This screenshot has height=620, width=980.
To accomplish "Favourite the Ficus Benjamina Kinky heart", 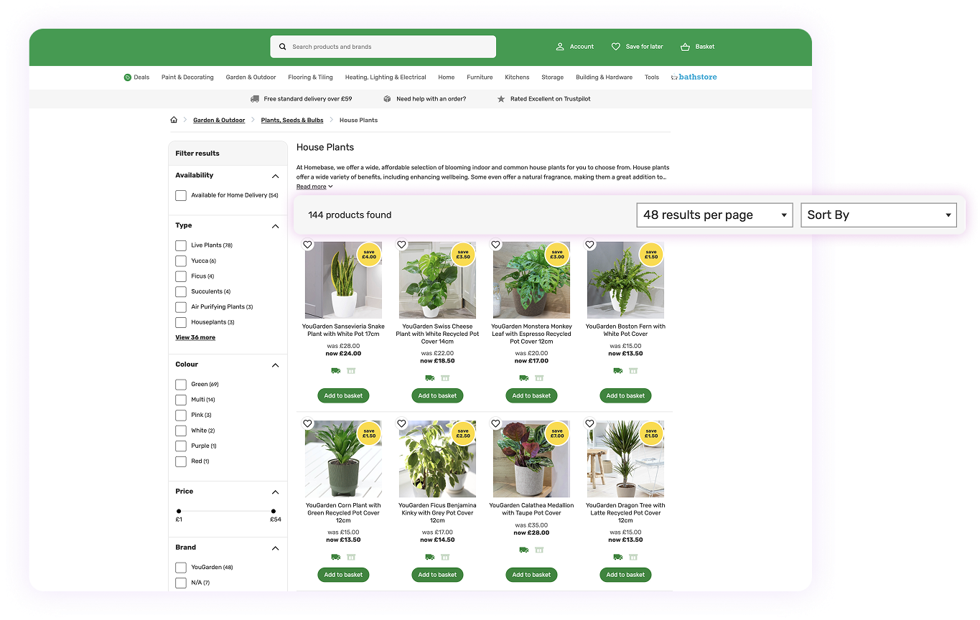I will (401, 423).
